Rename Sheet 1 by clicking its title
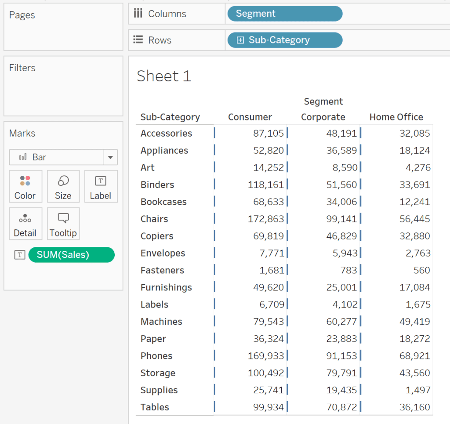Screen dimensions: 450x424 pyautogui.click(x=164, y=76)
